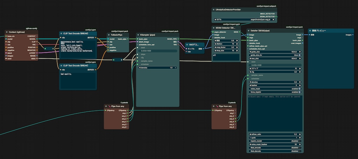Screen dimensions: 358x159
Task: Collapse the upper CLIP Text Encode node dot
Action: [x=61, y=34]
